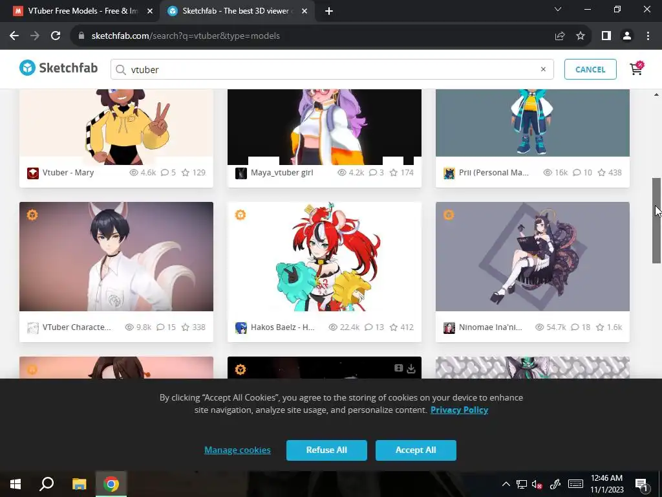
Task: Open the tab search dropdown
Action: tap(558, 9)
